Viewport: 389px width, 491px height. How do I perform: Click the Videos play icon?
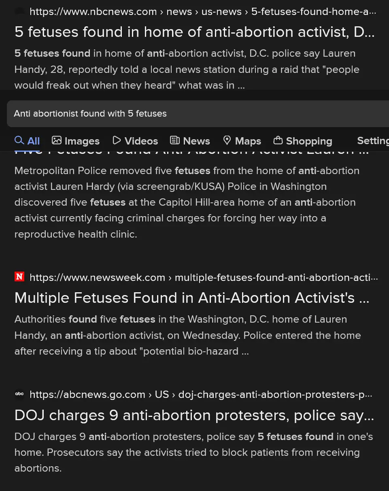[117, 140]
